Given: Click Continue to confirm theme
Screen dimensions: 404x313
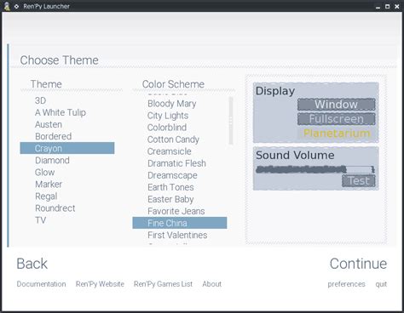Looking at the screenshot, I should point(358,264).
